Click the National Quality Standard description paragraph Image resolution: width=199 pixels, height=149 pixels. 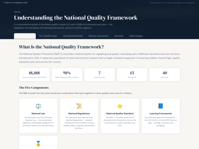click(120, 121)
